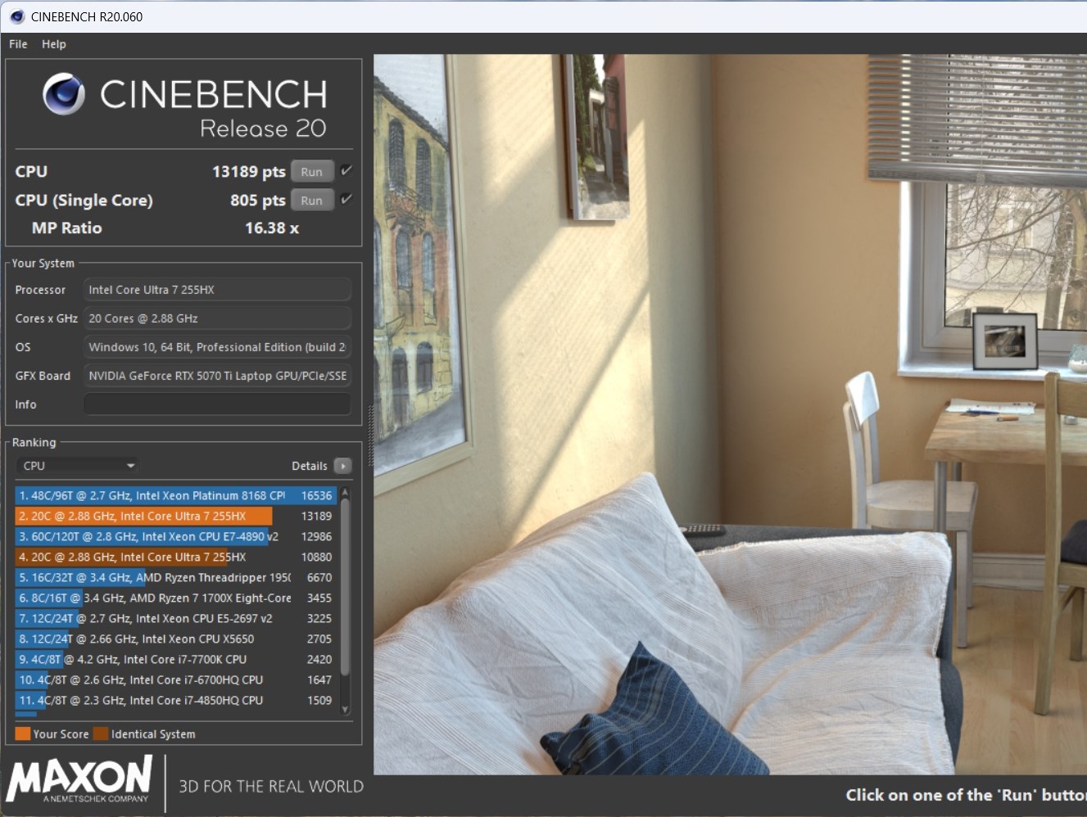
Task: Open the Help menu
Action: 54,44
